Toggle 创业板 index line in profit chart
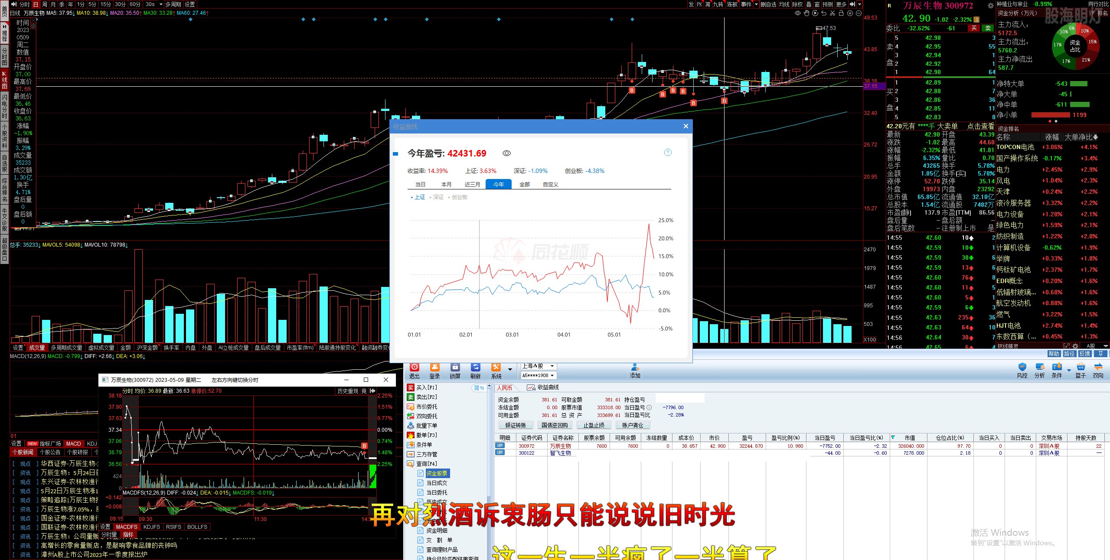 458,197
